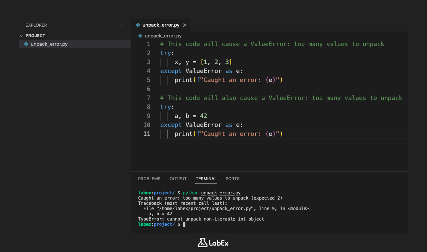Switch to the PROBLEMS tab
427x252 pixels.
pyautogui.click(x=149, y=179)
